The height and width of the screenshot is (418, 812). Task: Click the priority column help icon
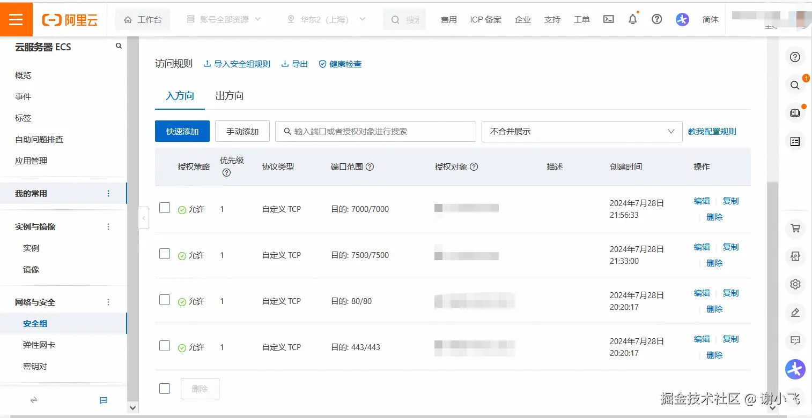click(x=226, y=173)
